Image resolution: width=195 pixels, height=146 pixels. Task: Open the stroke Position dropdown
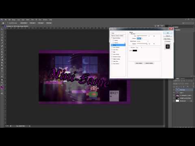140,39
